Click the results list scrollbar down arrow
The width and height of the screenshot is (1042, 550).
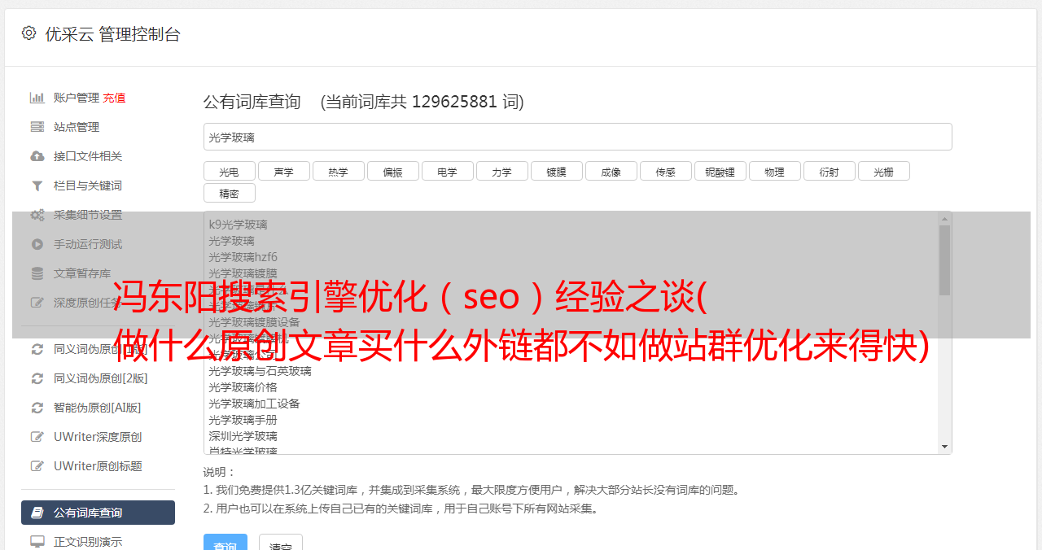pyautogui.click(x=945, y=447)
